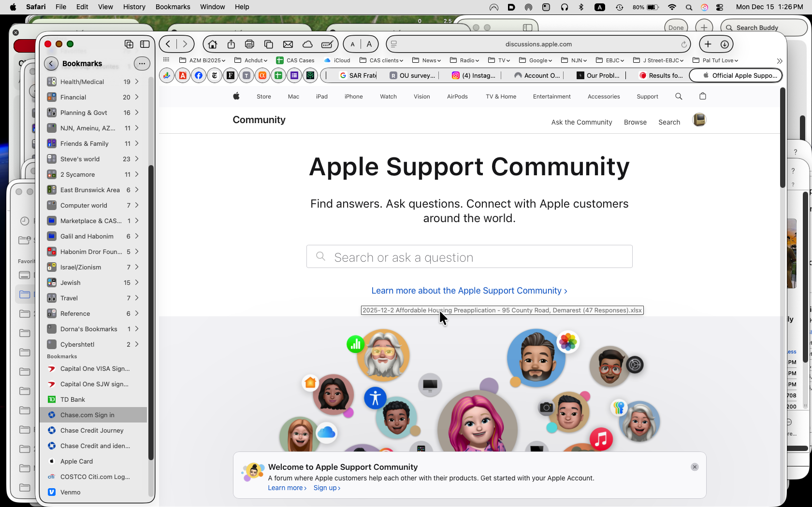The width and height of the screenshot is (812, 507).
Task: Open the J Street-EBJC favorites folder dropdown
Action: tap(658, 60)
